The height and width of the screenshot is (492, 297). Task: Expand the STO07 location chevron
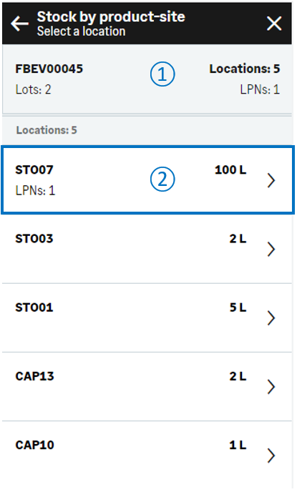(x=271, y=180)
